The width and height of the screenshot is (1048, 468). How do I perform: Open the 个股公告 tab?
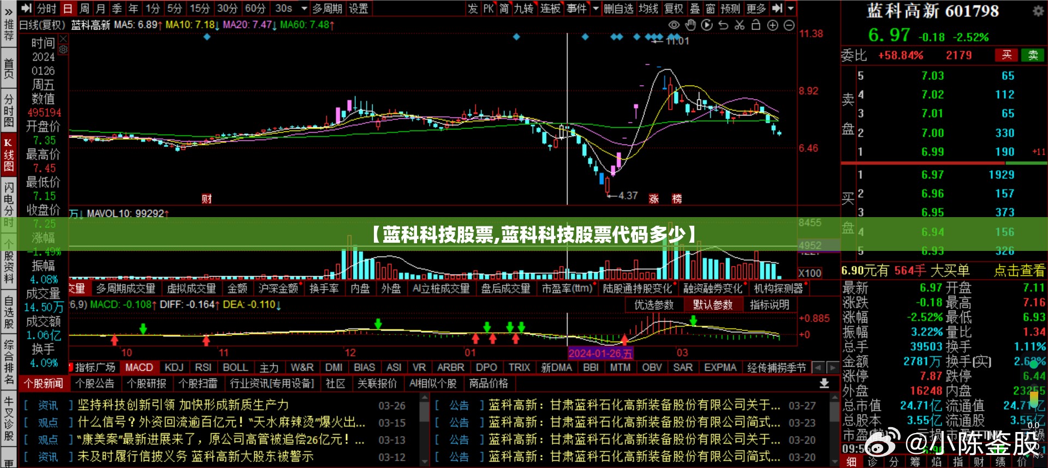coord(95,383)
